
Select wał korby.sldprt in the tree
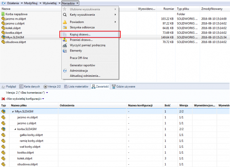pyautogui.click(x=30, y=147)
